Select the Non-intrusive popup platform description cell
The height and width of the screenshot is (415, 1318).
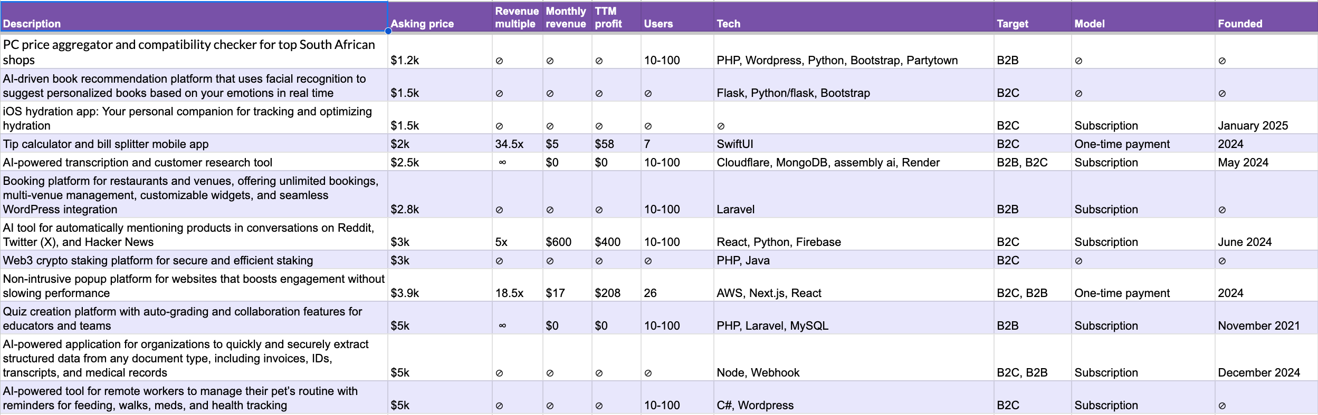coord(194,285)
